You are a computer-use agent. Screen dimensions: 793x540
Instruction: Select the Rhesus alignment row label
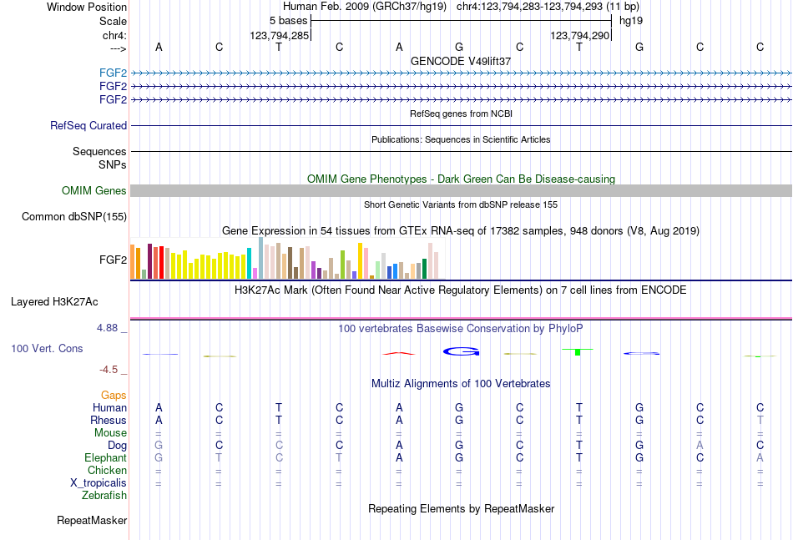pyautogui.click(x=109, y=420)
